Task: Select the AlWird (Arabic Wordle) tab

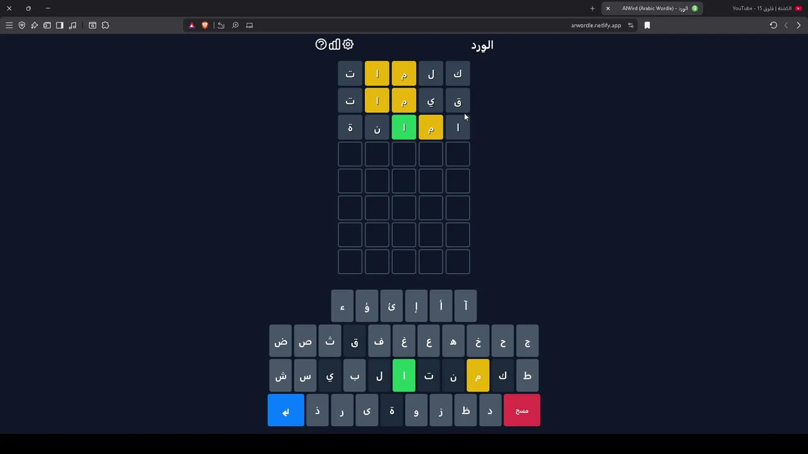Action: pos(653,8)
